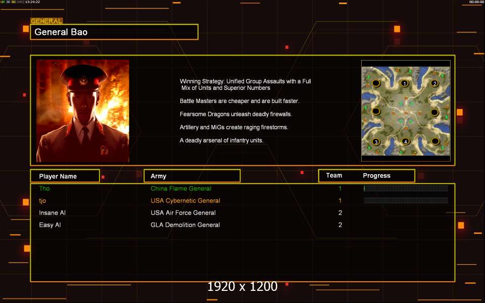Select start position 3 on the map
The image size is (485, 303).
point(376,142)
